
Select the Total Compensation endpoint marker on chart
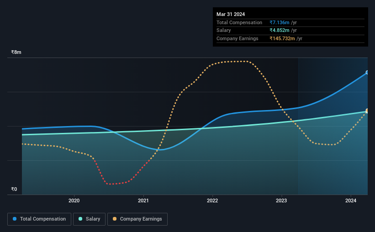pyautogui.click(x=367, y=72)
